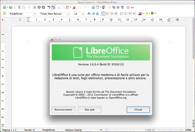Open the Times New Roman font dropdown

point(68,14)
